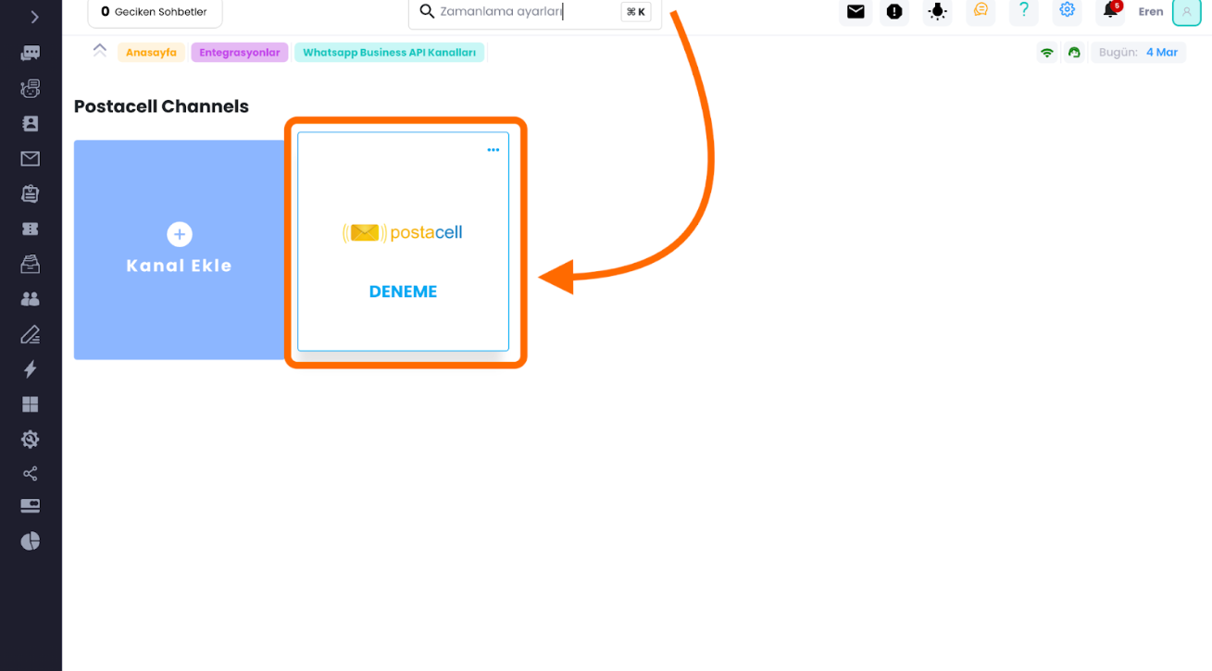Open the envelope mail icon in sidebar
Screen dimensions: 1212x671
click(31, 159)
